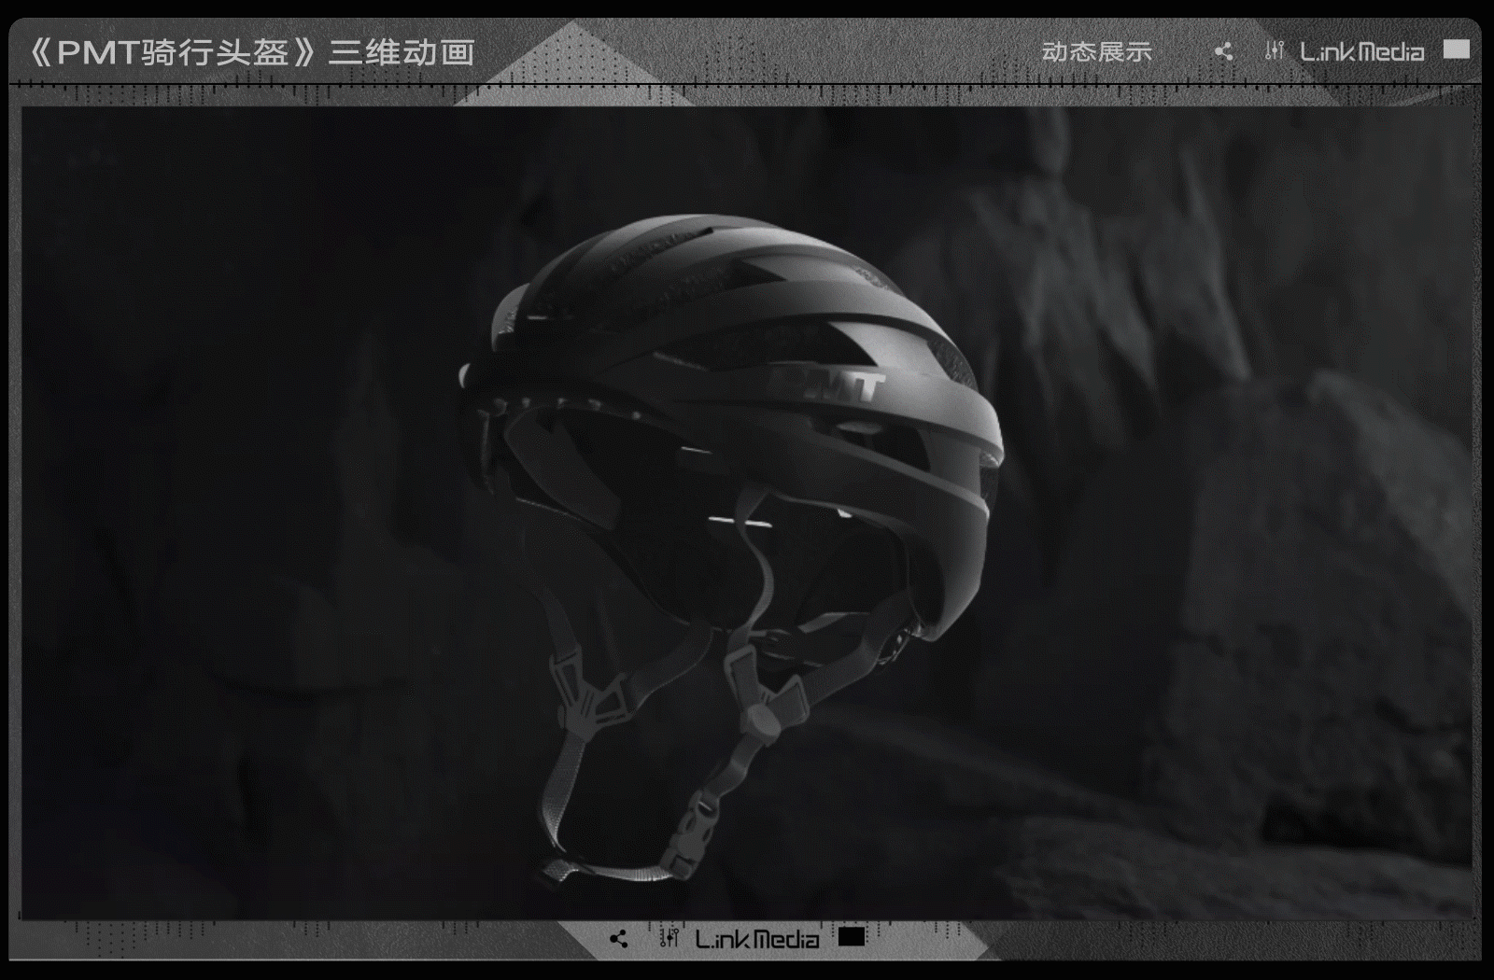Expand the bottom Link Media info bar

[x=747, y=939]
